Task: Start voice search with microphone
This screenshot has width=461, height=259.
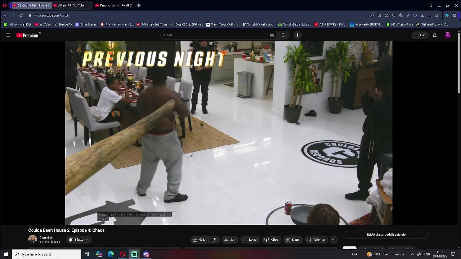Action: (x=297, y=35)
